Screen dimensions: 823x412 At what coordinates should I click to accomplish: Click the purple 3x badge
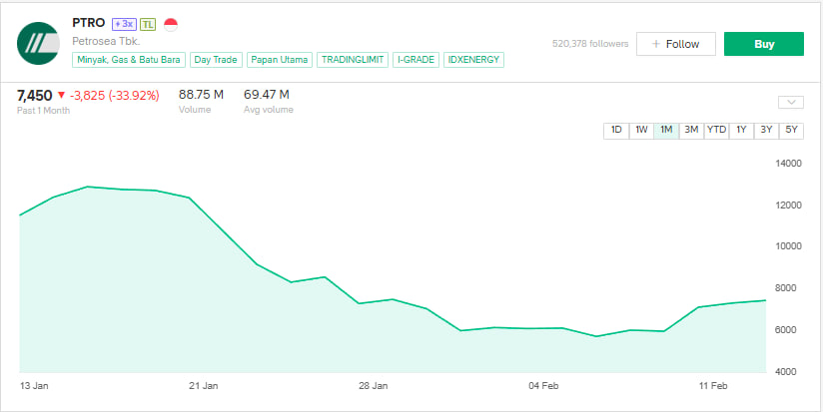tap(124, 24)
